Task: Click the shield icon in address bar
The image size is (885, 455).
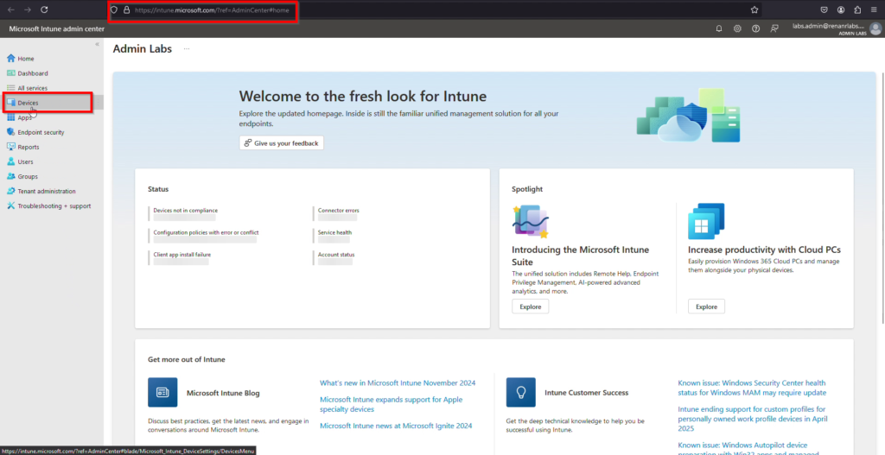Action: [x=115, y=9]
